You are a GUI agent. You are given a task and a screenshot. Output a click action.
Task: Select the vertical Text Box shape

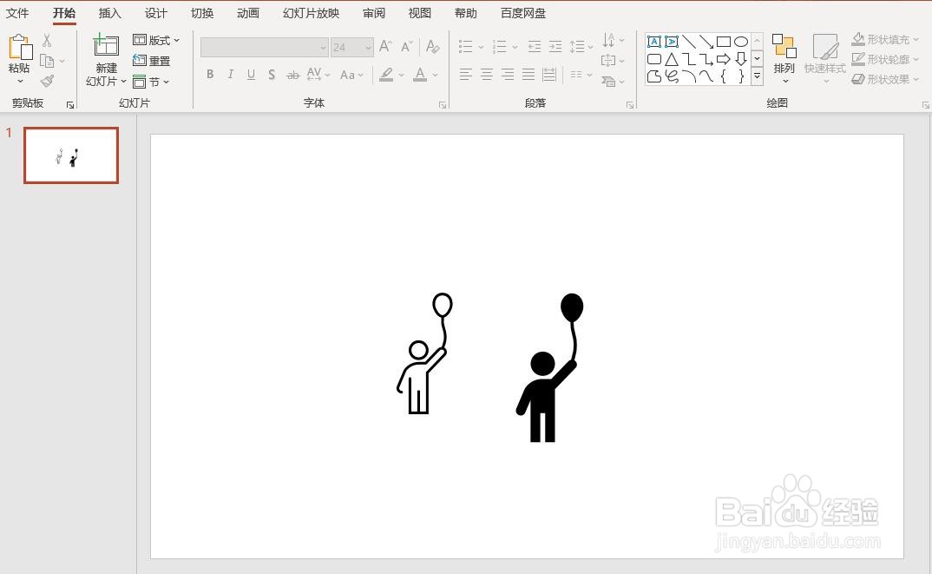click(672, 42)
